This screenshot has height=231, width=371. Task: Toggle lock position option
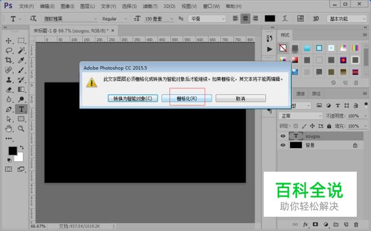(312, 126)
